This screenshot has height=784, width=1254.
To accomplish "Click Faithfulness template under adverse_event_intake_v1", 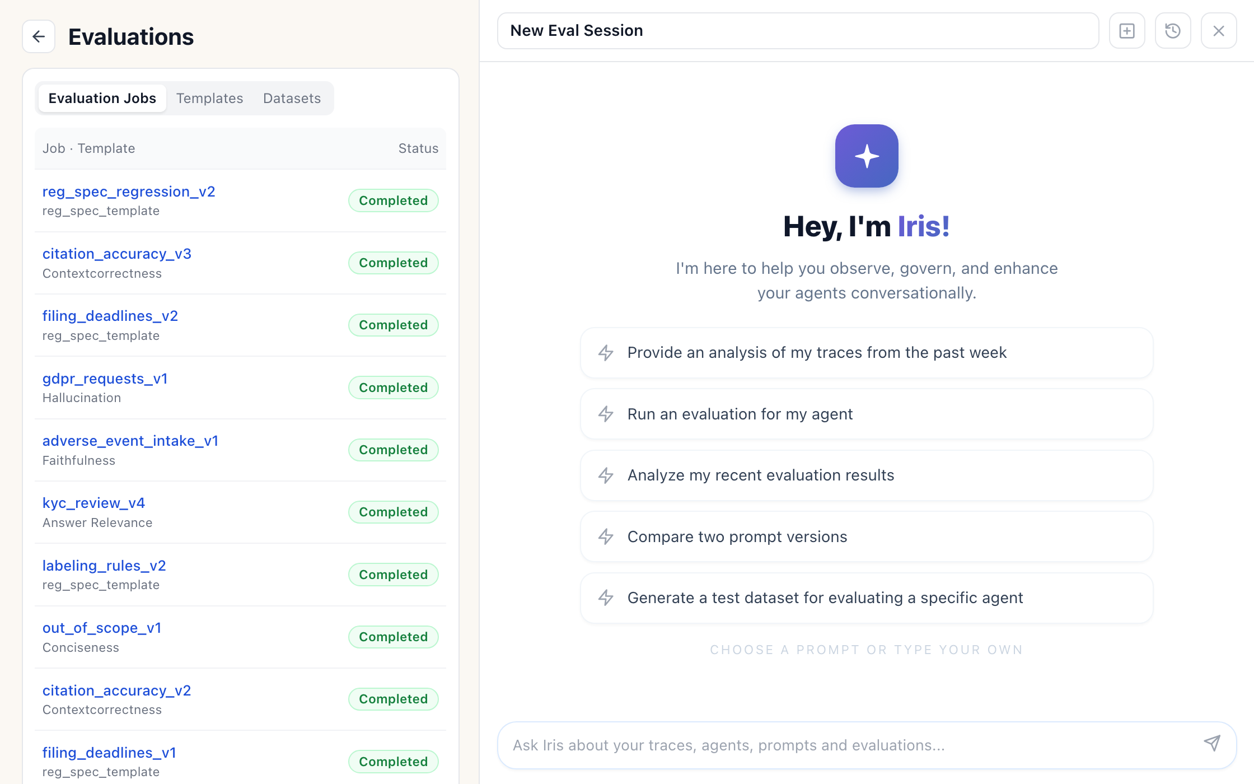I will [79, 460].
